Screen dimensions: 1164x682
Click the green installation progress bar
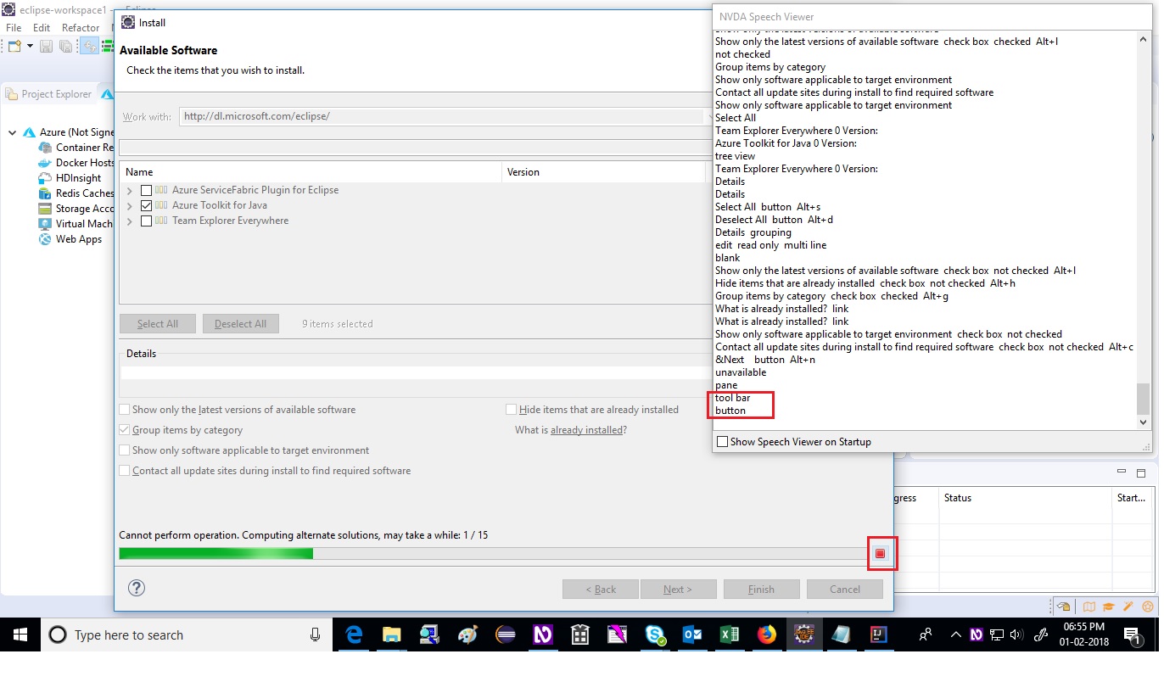(215, 552)
